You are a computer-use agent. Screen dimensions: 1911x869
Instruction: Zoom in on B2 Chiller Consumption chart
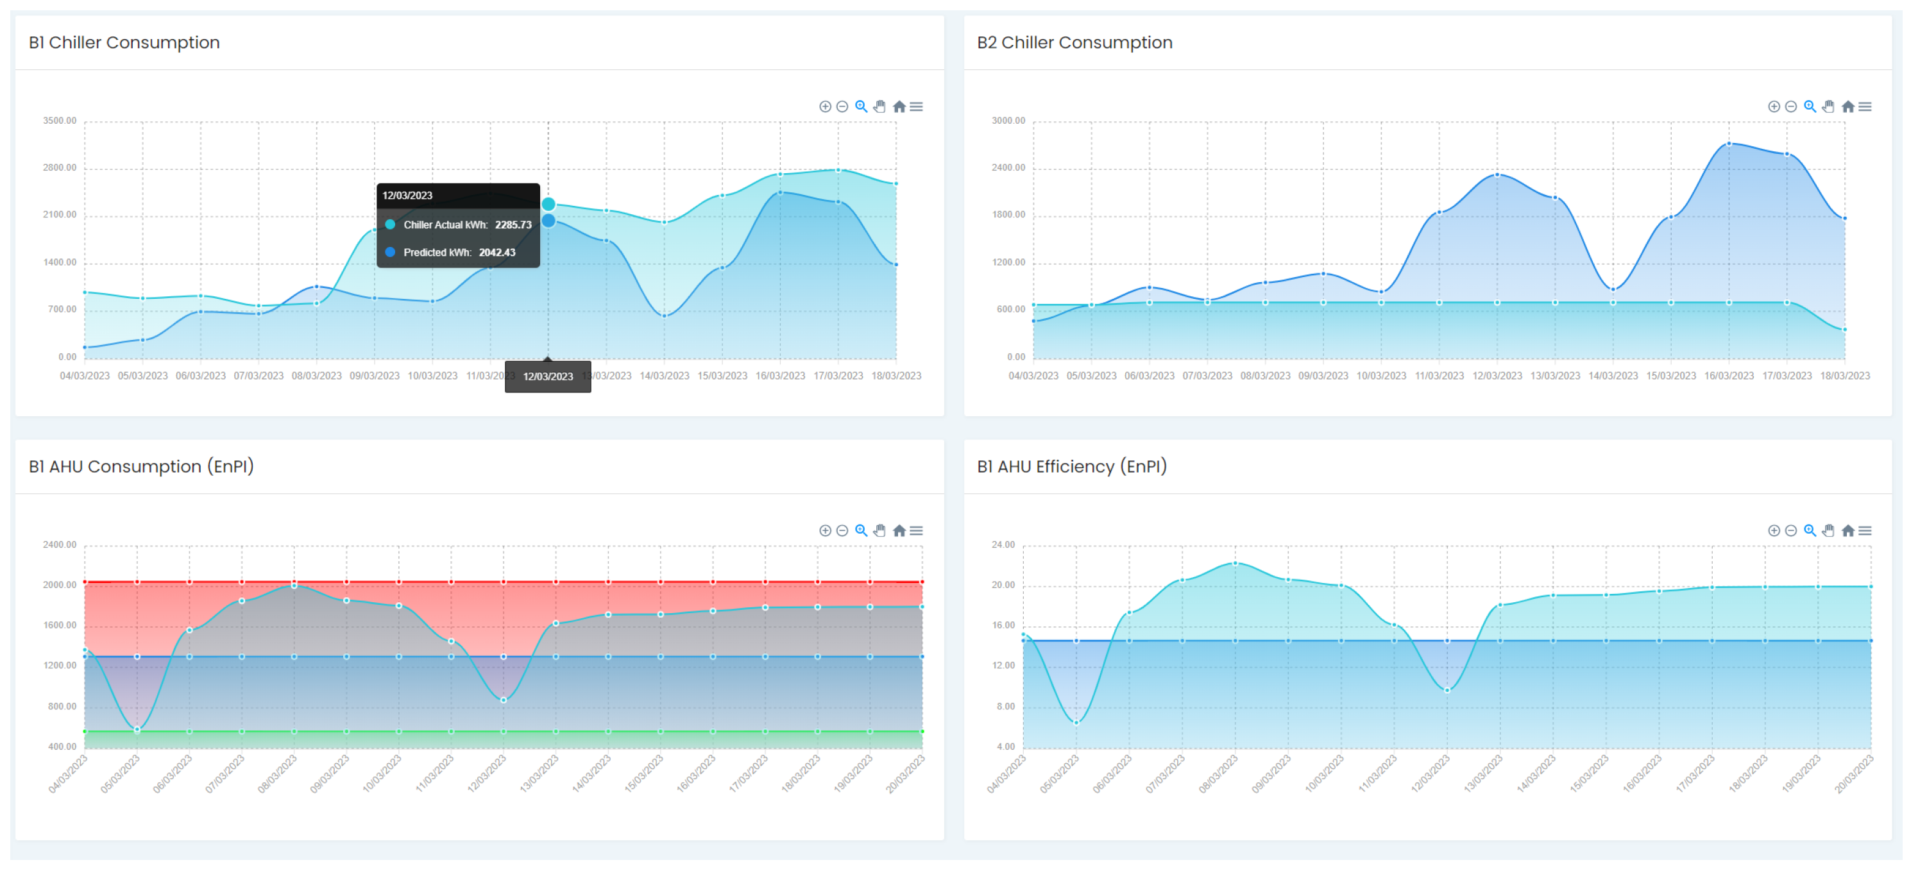[1774, 106]
